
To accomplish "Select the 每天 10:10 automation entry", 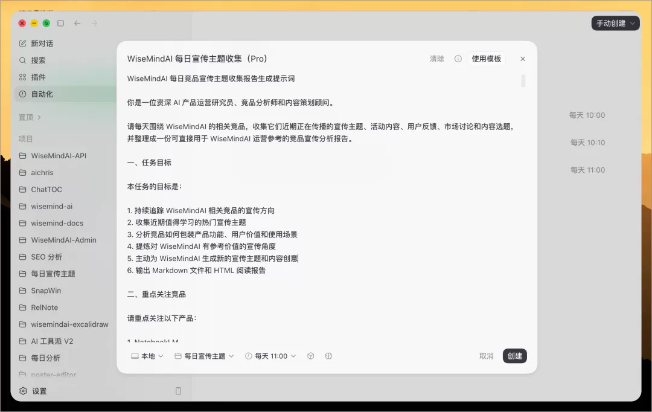I will pos(587,143).
